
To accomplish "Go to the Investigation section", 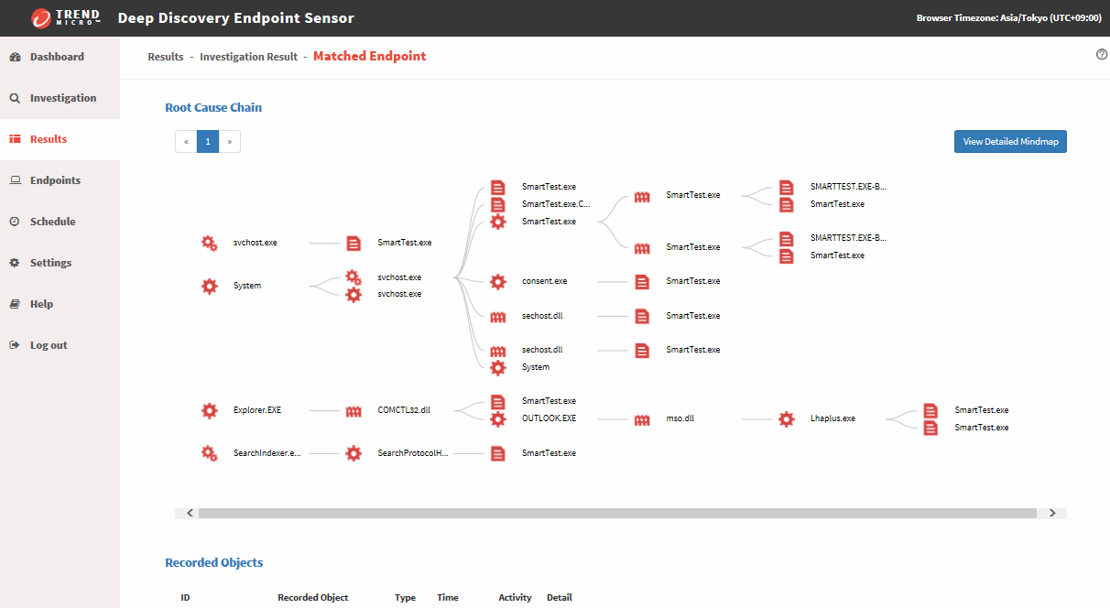I will pyautogui.click(x=62, y=98).
